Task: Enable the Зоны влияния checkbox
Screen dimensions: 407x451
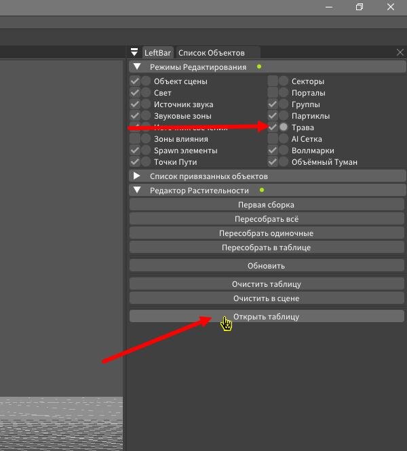Action: tap(134, 138)
